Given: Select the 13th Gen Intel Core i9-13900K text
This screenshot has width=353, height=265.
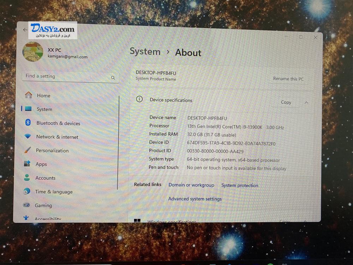Looking at the screenshot, I should pyautogui.click(x=235, y=127).
